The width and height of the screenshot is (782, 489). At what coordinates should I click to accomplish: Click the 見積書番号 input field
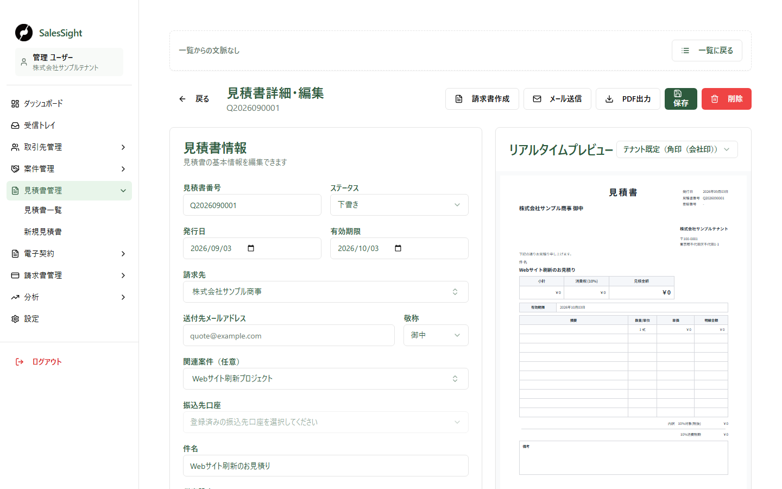click(x=253, y=205)
